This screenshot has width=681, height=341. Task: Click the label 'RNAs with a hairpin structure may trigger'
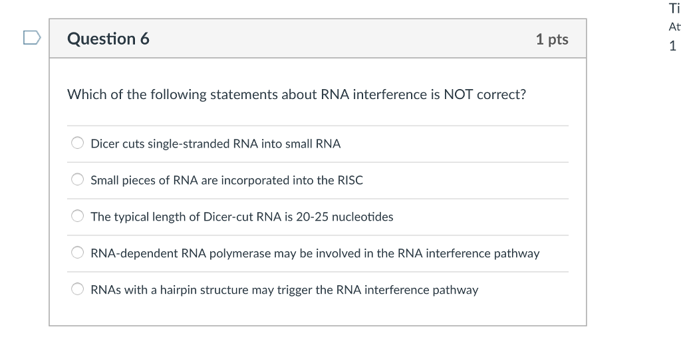tap(284, 290)
